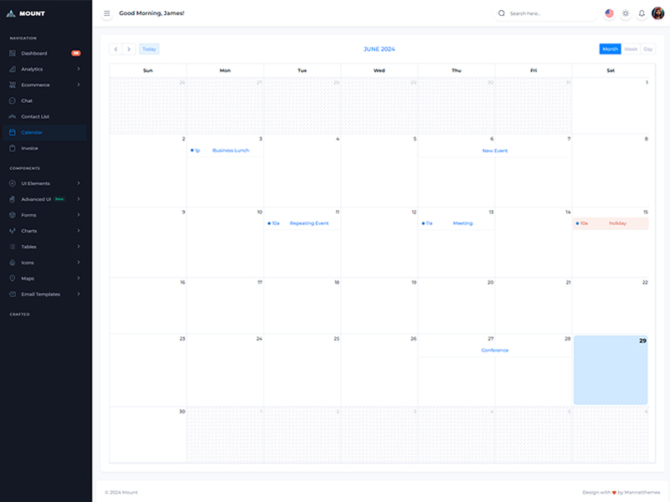Open the holiday event on 15th
Screen dimensions: 670x502
611,223
